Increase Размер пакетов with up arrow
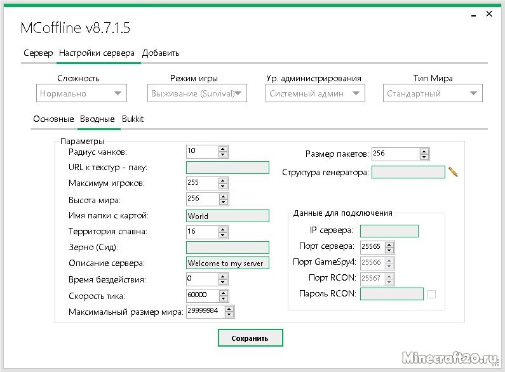Screen dimensions: 505x372 pos(424,151)
